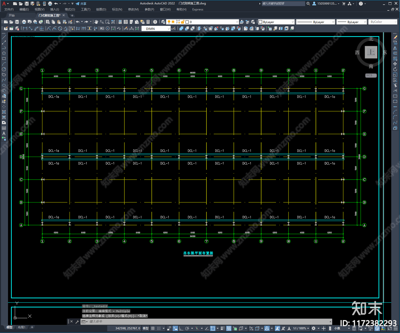Click the keyword search box in the title bar
The height and width of the screenshot is (333, 400).
pyautogui.click(x=283, y=3)
